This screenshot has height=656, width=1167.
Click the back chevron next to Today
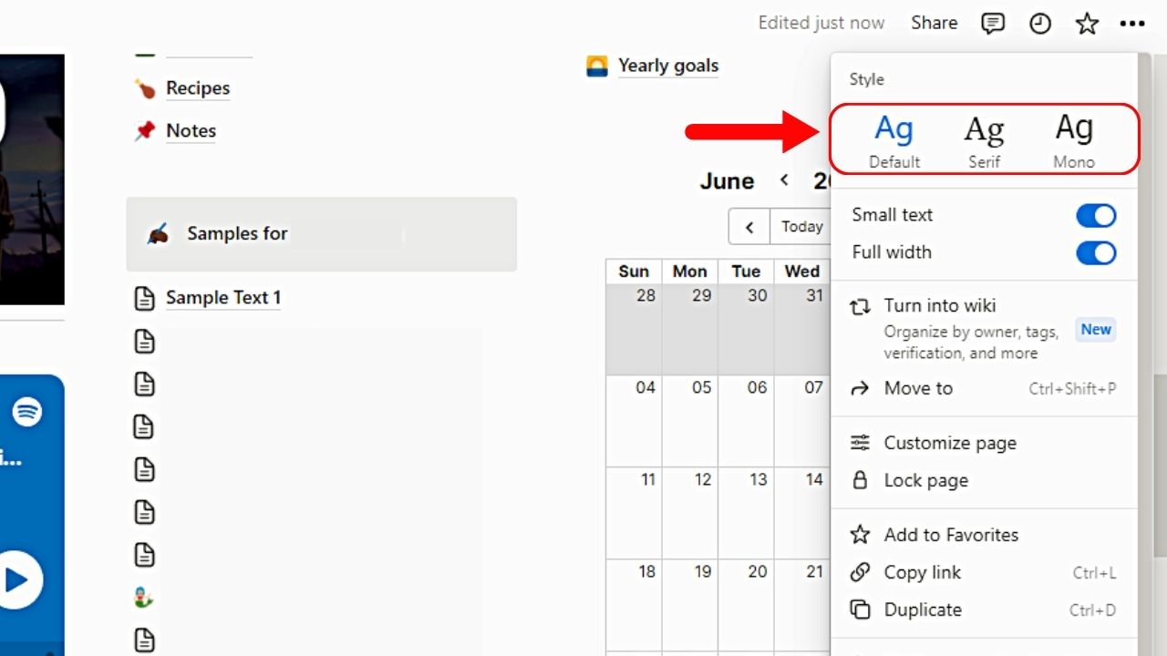(749, 226)
